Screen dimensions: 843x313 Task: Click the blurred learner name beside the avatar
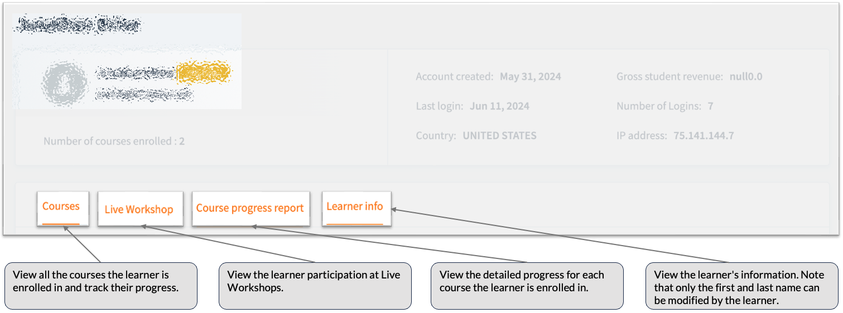(135, 72)
